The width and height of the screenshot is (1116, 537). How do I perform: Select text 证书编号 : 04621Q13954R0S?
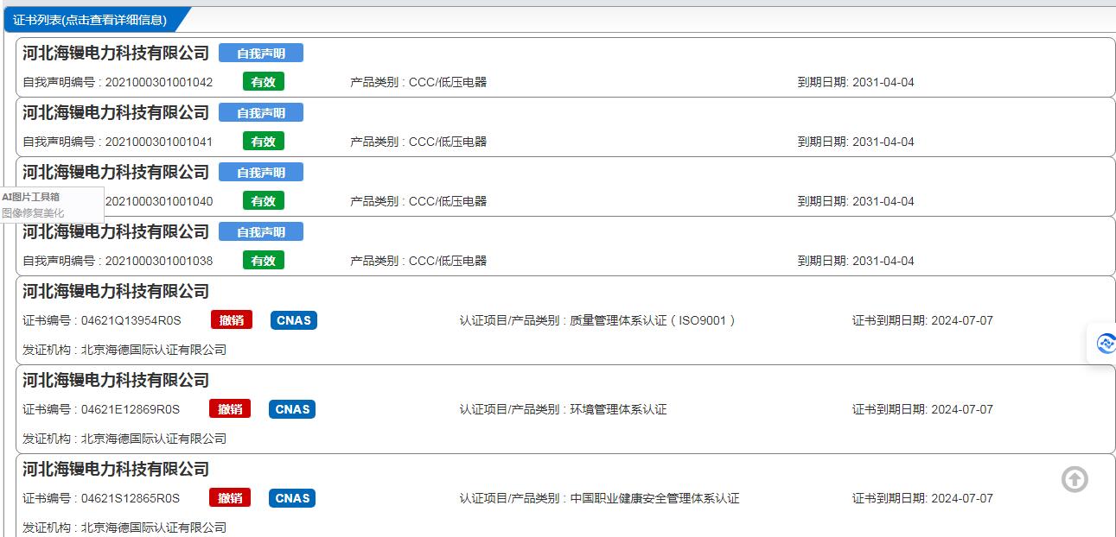tap(101, 321)
